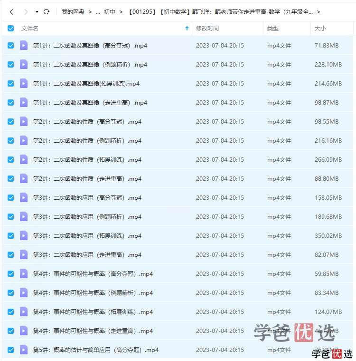This screenshot has height=361, width=356.
Task: Click video icon of 第2讲 (高分夺冠)
Action: click(23, 121)
